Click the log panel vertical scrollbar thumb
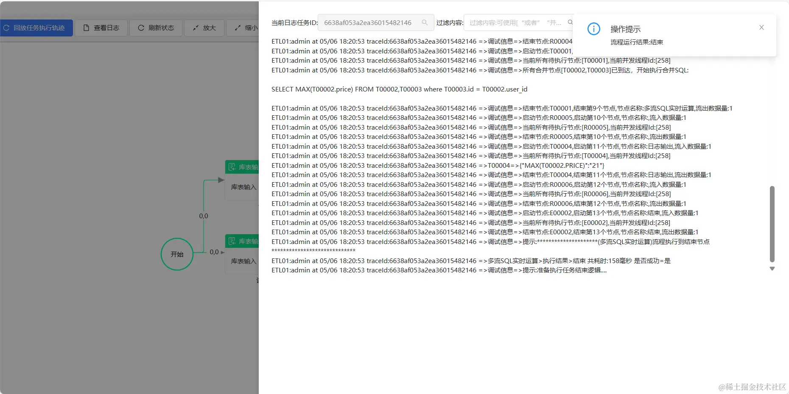 coord(772,224)
